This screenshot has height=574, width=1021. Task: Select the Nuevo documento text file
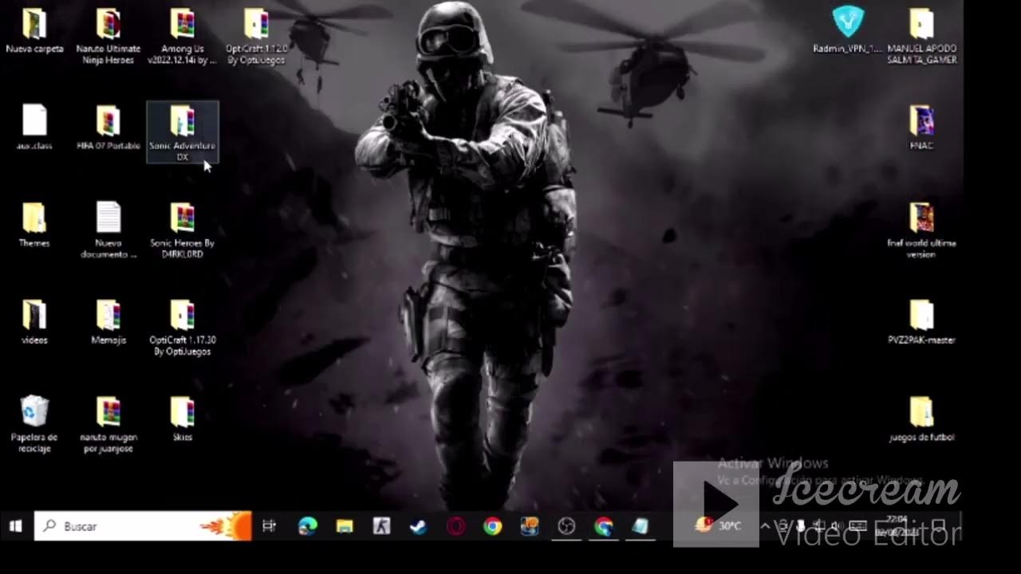108,230
